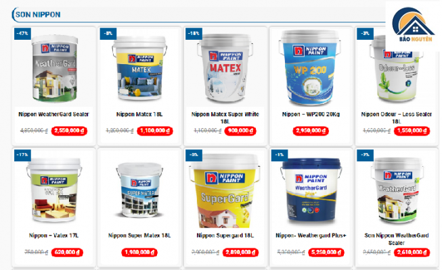Click the 1,980,000 đ Super Matex price
The width and height of the screenshot is (442, 270).
coord(139,252)
